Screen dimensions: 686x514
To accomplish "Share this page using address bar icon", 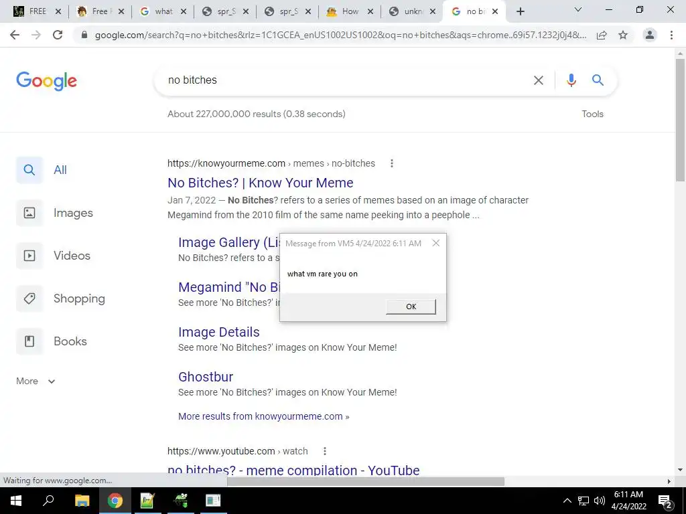I will 602,35.
